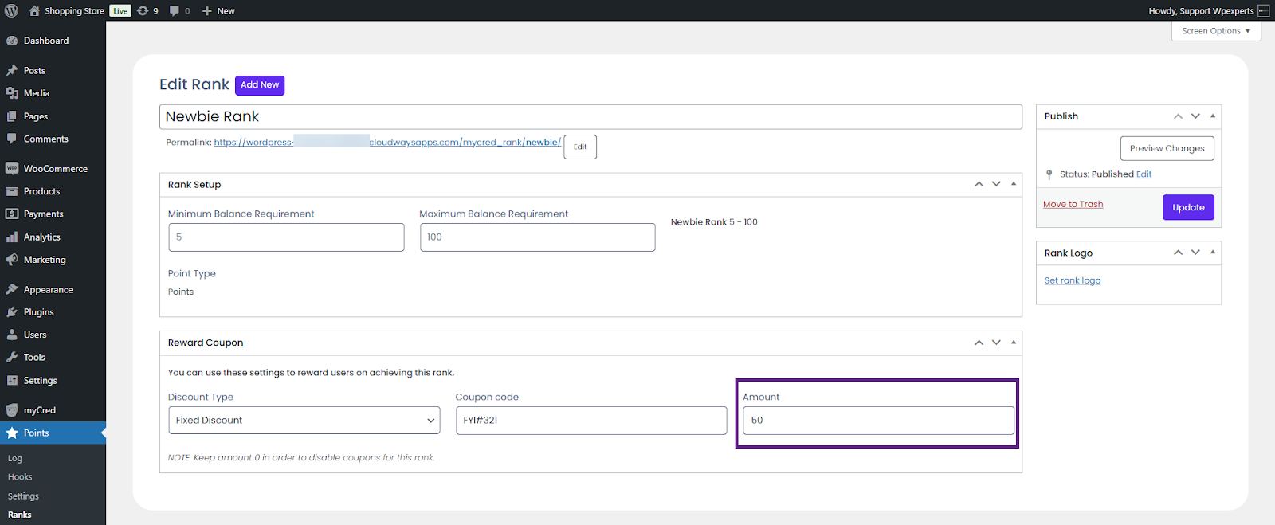Expand the Screen Options dropdown
1275x525 pixels.
click(1215, 31)
